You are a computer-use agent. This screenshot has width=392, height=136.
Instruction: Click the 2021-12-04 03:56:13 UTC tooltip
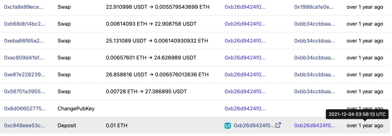(x=357, y=114)
